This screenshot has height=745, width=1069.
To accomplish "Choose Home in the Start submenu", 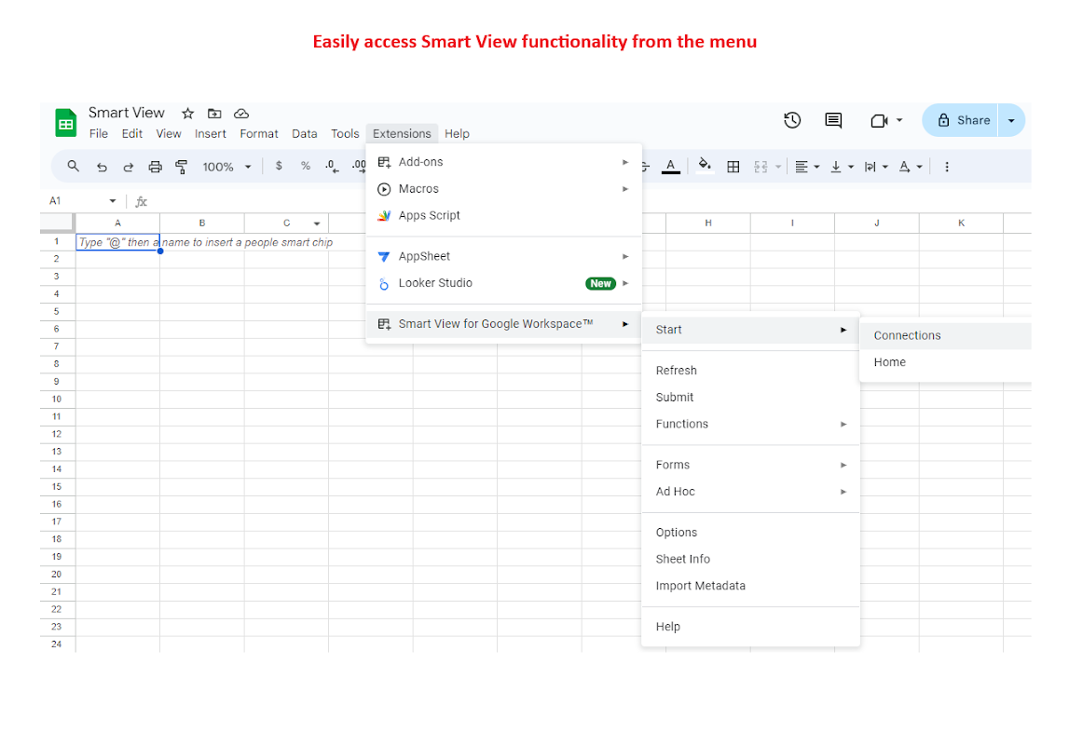I will (946, 362).
